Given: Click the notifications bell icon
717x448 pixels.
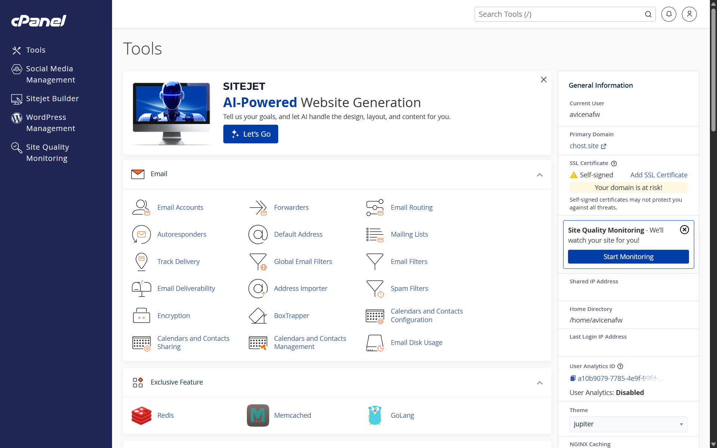Looking at the screenshot, I should click(668, 14).
